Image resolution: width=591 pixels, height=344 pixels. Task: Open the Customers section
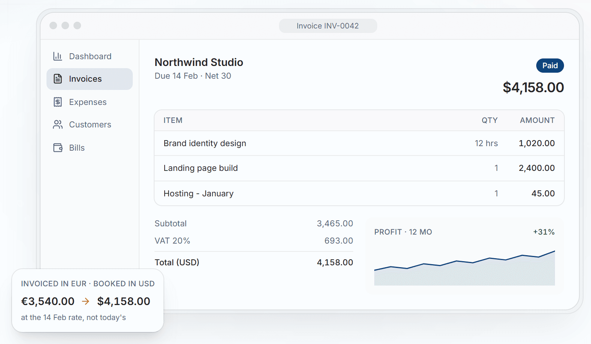point(90,124)
